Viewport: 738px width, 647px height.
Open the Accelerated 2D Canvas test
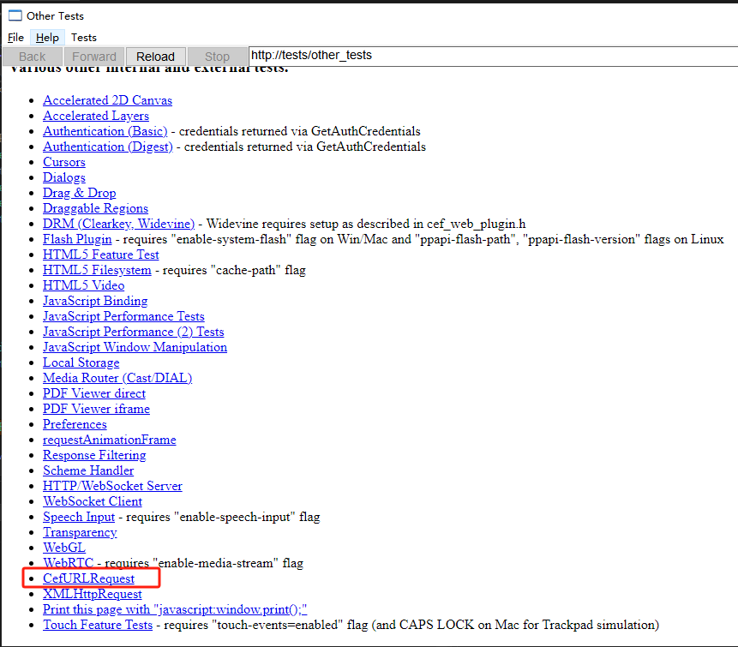(x=107, y=99)
